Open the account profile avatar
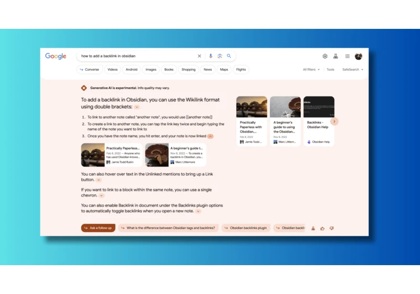Screen dimensions: 420x294 pyautogui.click(x=359, y=56)
